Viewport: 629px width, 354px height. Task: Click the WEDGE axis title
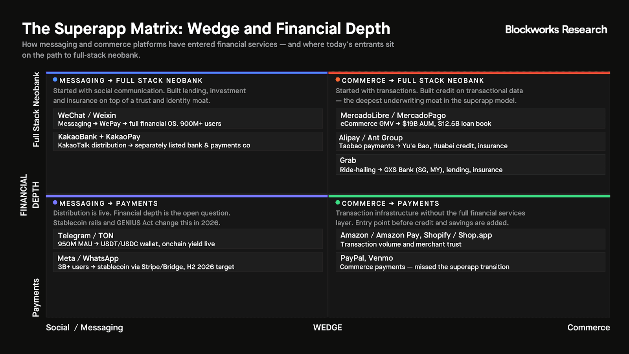point(327,328)
